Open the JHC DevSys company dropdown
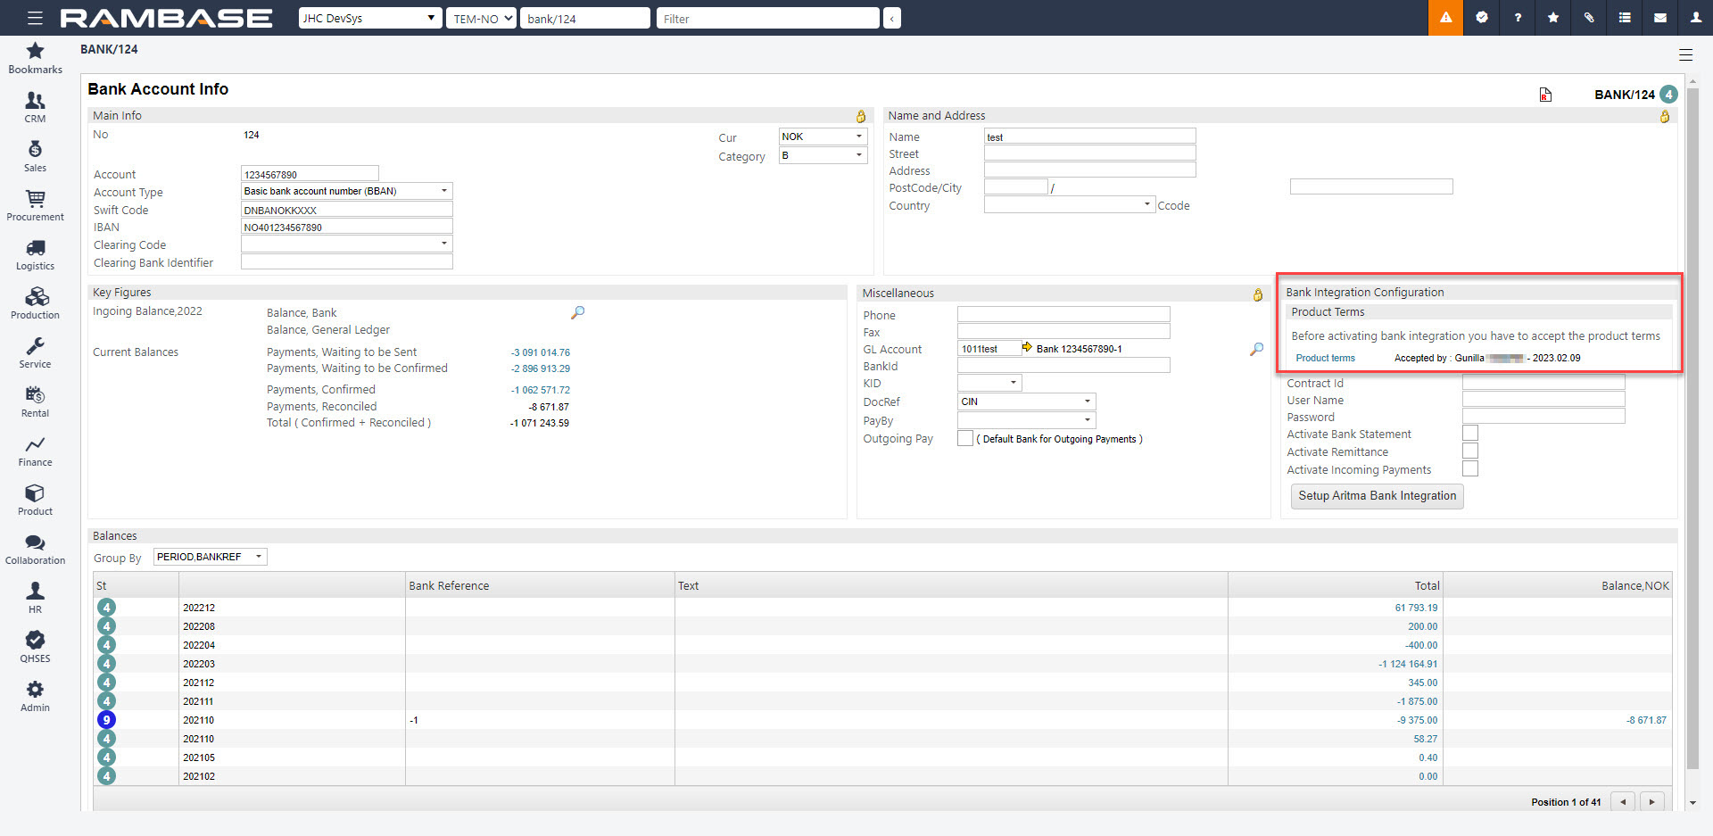The image size is (1713, 836). pos(370,18)
